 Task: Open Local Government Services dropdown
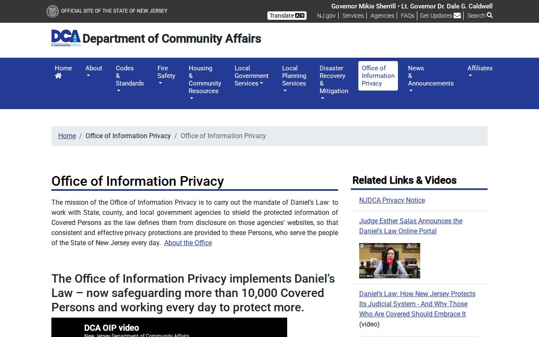[251, 75]
